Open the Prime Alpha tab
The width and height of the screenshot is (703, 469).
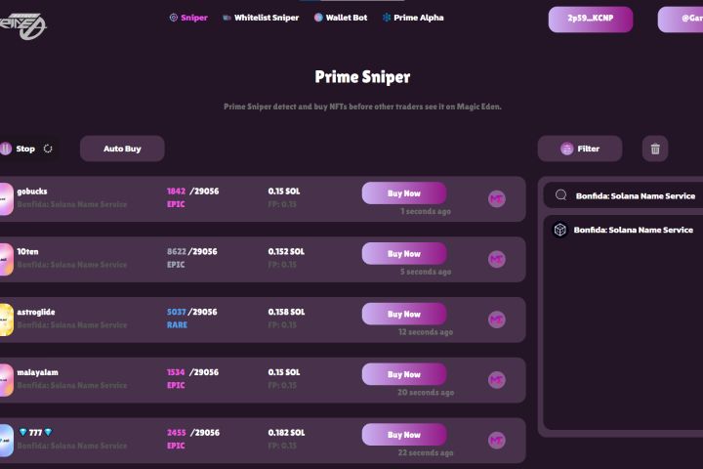pos(413,18)
